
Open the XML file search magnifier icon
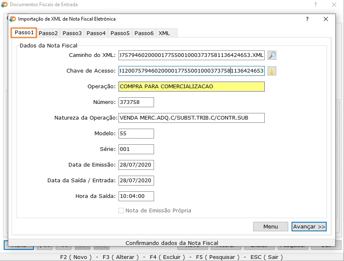click(x=272, y=55)
